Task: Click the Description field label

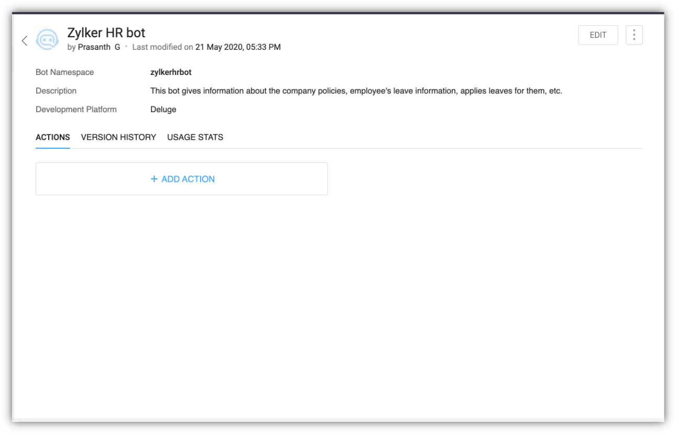Action: point(56,91)
